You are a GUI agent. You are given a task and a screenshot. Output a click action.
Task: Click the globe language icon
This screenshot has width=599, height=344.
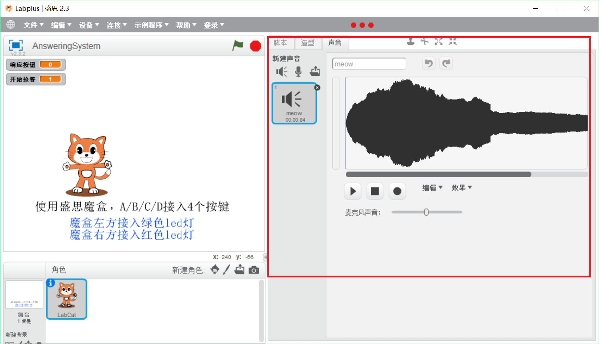(x=11, y=24)
